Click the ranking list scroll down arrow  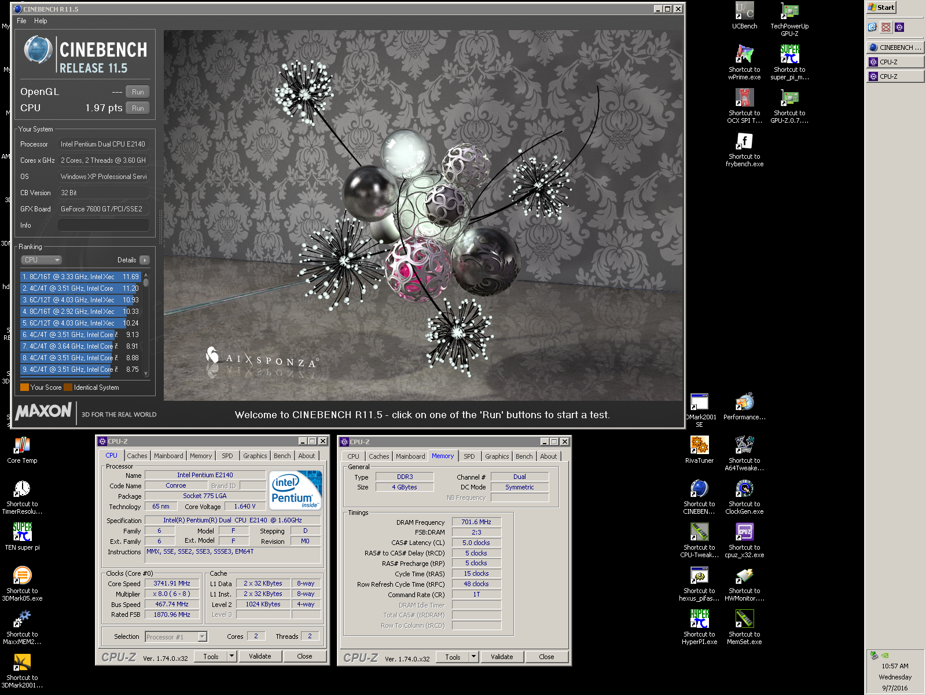click(x=146, y=374)
